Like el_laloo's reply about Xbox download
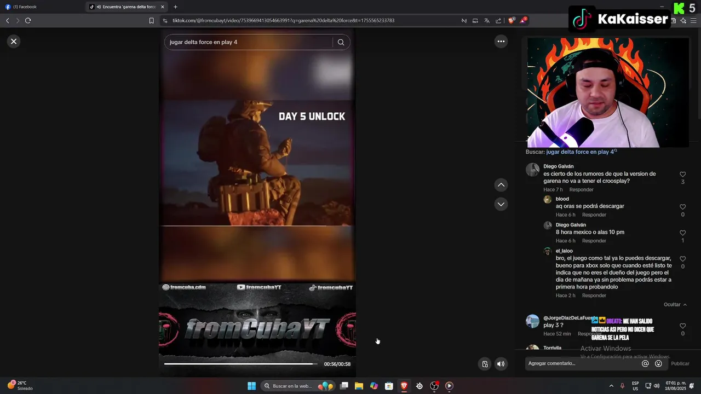This screenshot has width=701, height=394. coord(682,259)
